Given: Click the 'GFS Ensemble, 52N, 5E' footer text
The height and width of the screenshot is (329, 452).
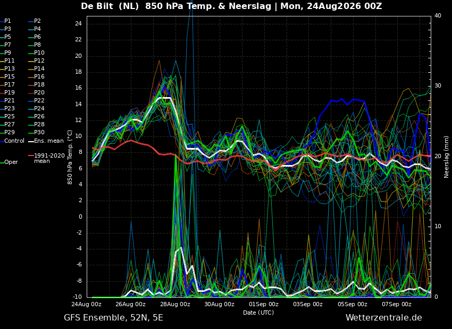Looking at the screenshot, I should tap(113, 318).
